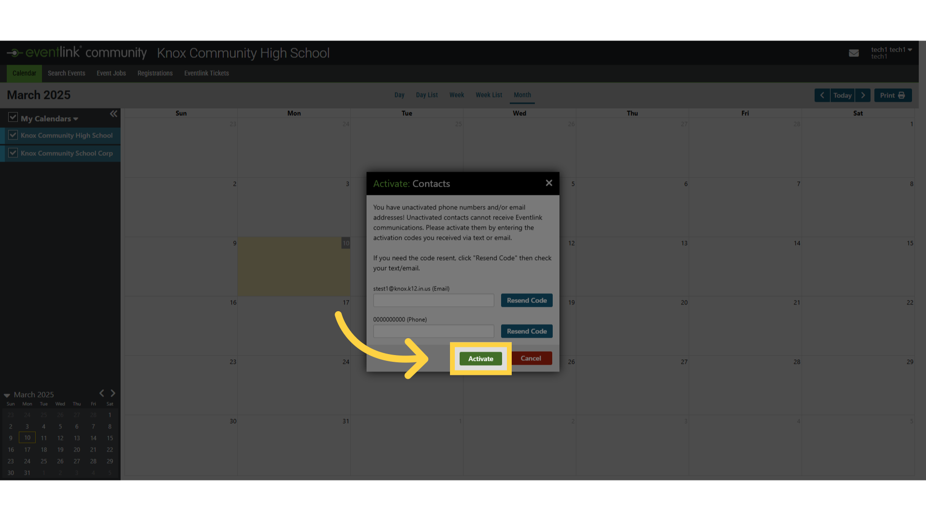The image size is (926, 521).
Task: Close the Activate Contacts dialog
Action: pos(549,183)
